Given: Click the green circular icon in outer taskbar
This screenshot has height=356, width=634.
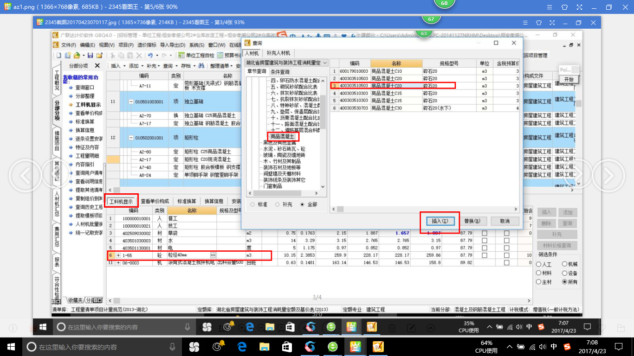Looking at the screenshot, I should (333, 346).
